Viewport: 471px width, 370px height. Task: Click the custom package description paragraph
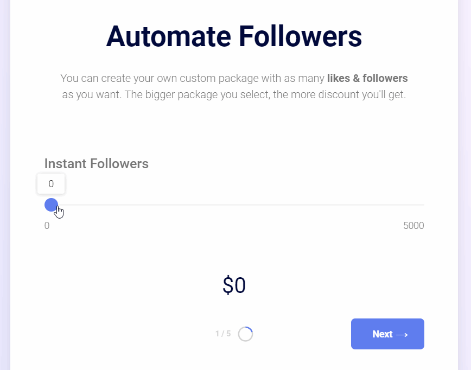(234, 86)
